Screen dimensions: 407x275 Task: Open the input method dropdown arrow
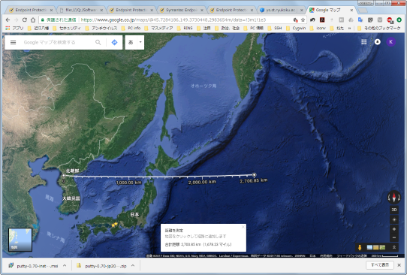(x=140, y=42)
